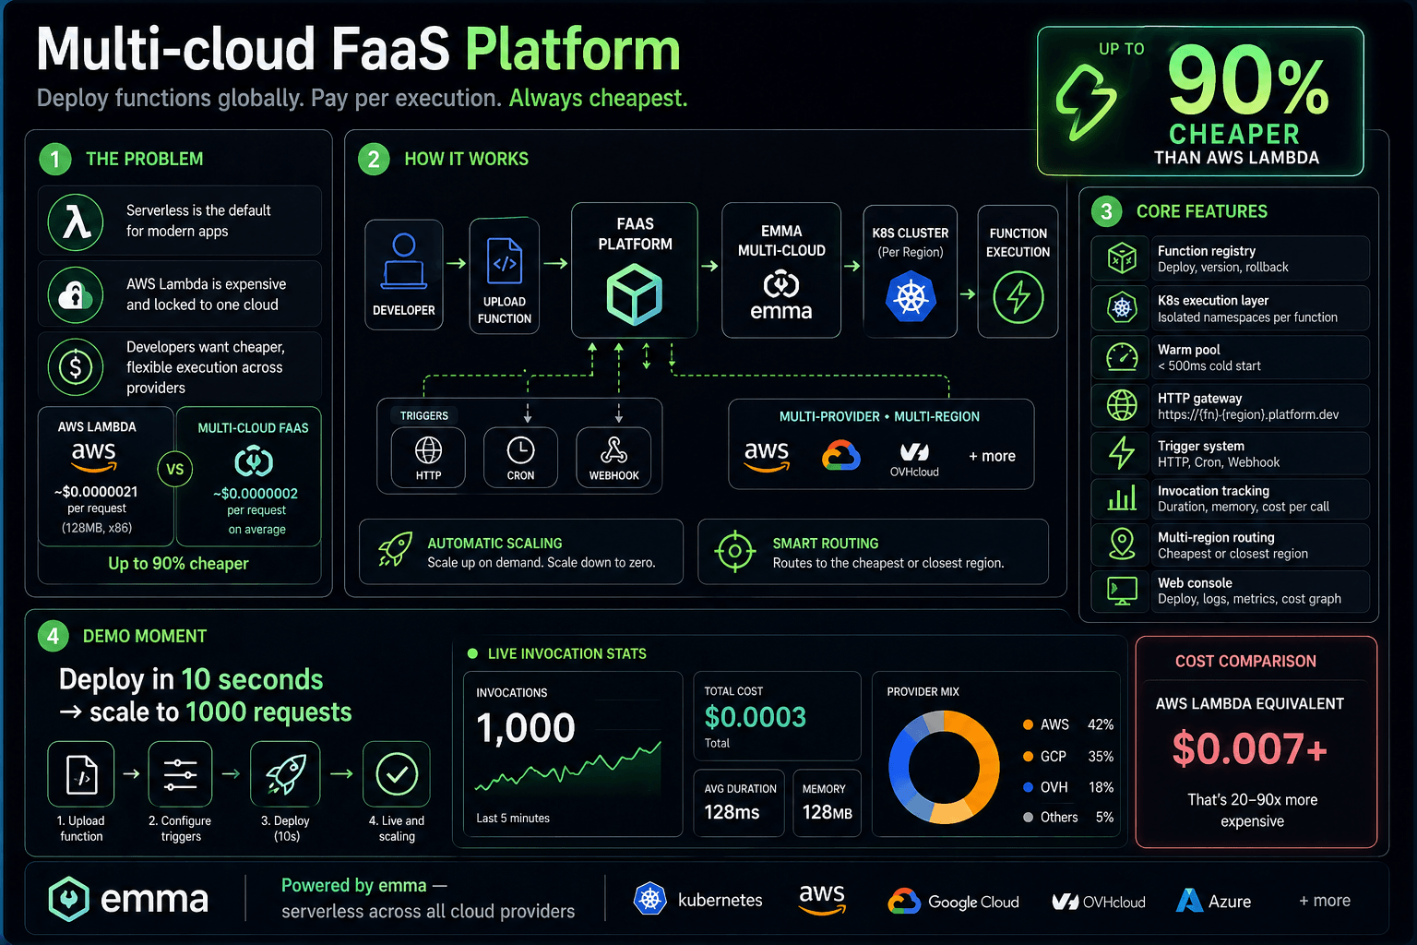Viewport: 1417px width, 945px height.
Task: Click the kubernetes logo in the footer
Action: click(x=698, y=900)
